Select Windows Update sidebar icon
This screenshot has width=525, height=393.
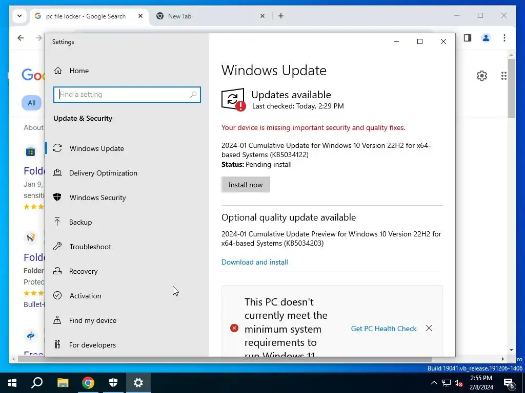57,148
